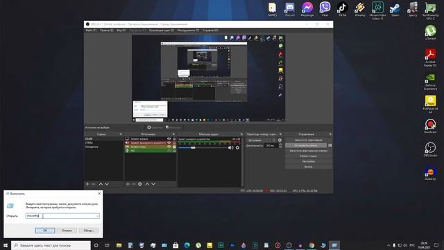Open the GeForce Experience shortcut

pyautogui.click(x=430, y=81)
